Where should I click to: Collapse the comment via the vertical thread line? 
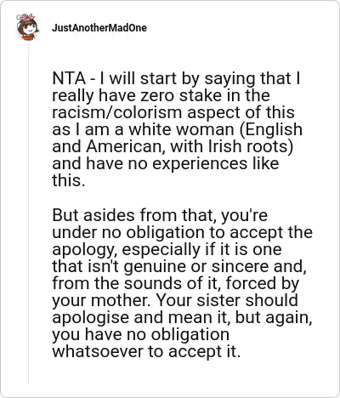pyautogui.click(x=28, y=213)
